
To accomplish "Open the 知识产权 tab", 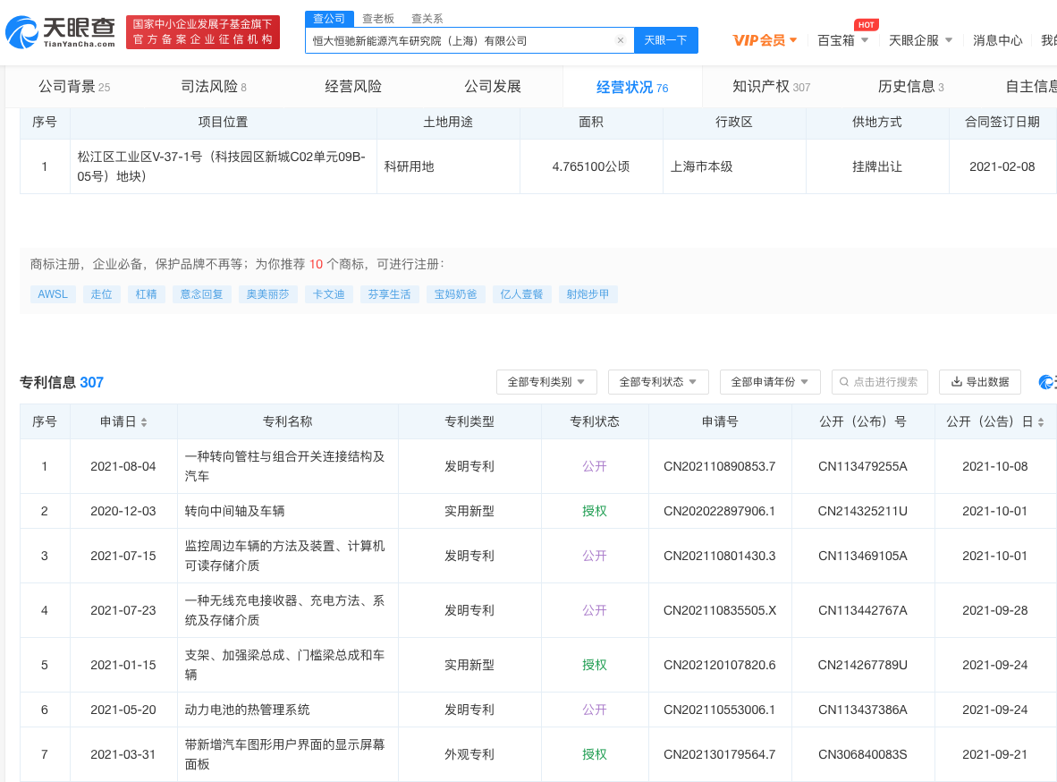I will point(771,87).
